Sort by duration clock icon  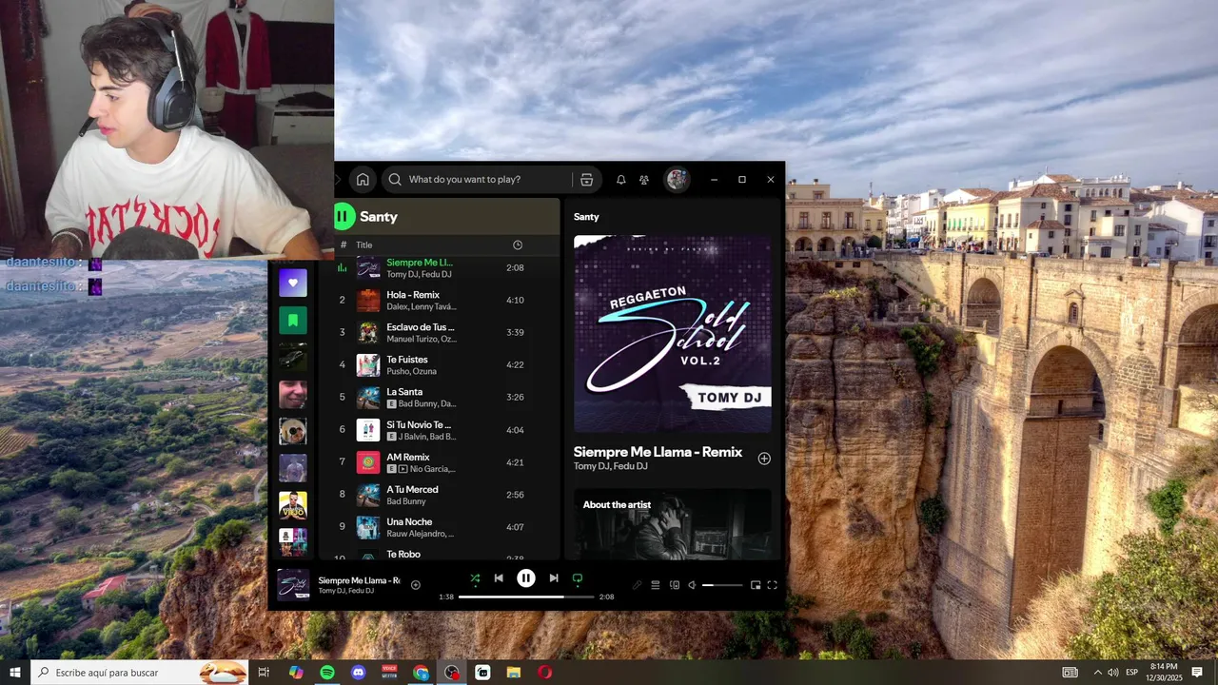[518, 245]
